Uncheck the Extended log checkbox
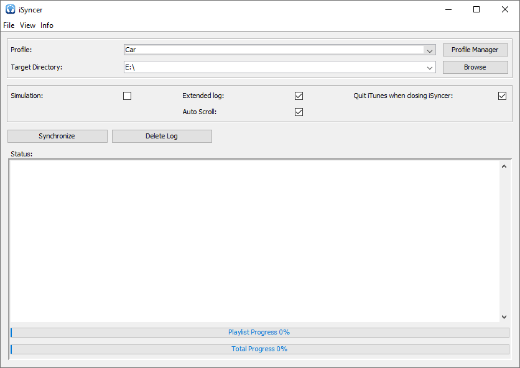 (299, 96)
